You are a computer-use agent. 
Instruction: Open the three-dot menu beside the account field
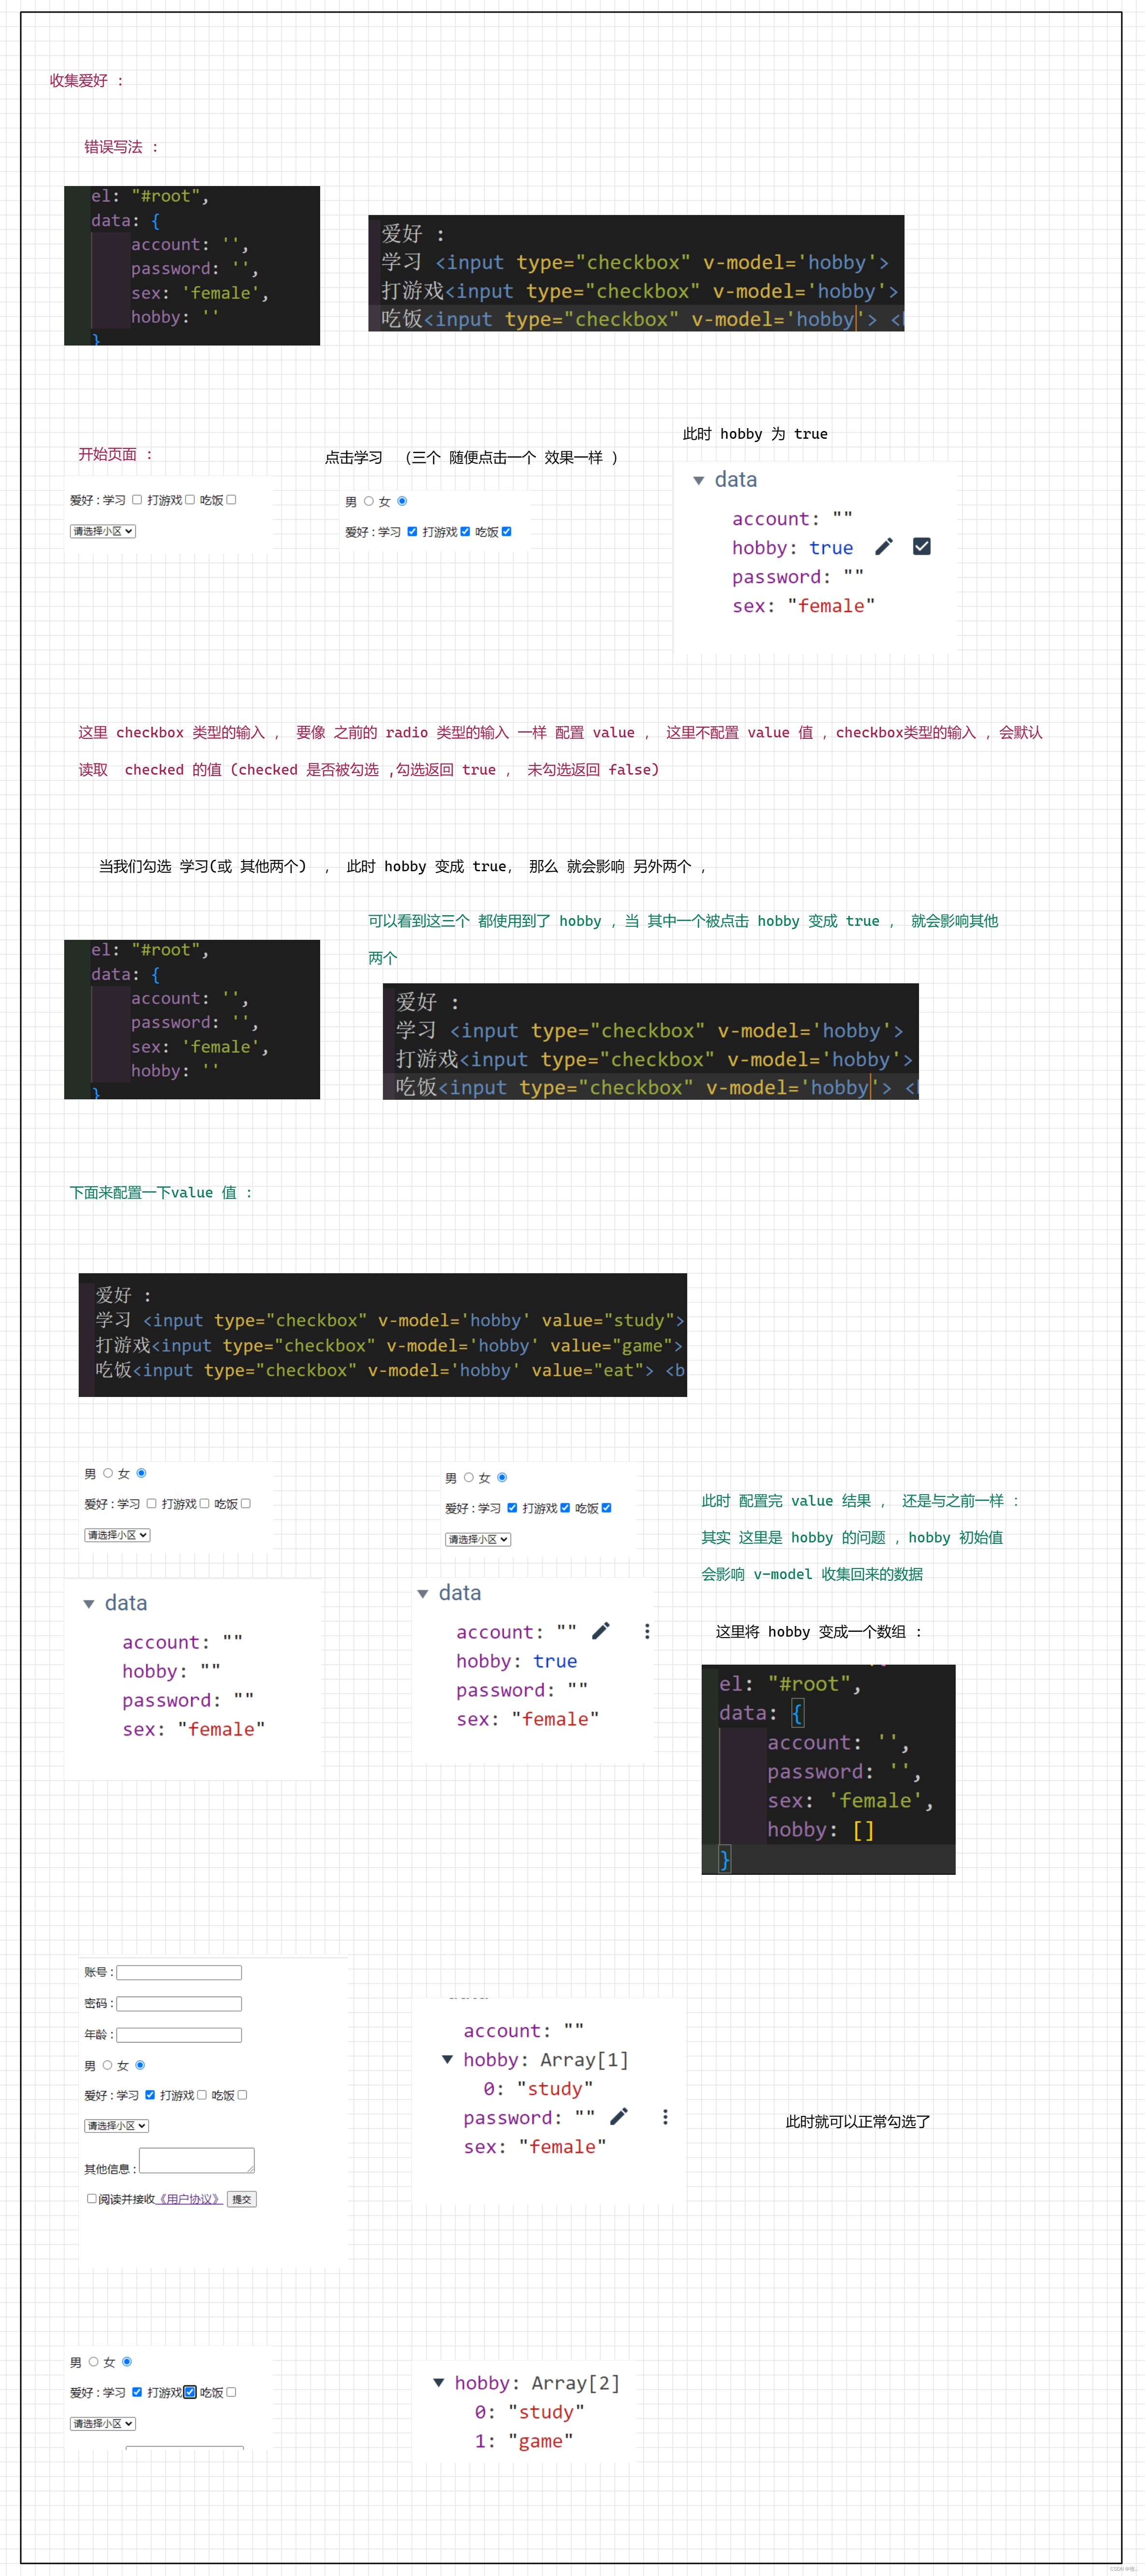(647, 1631)
